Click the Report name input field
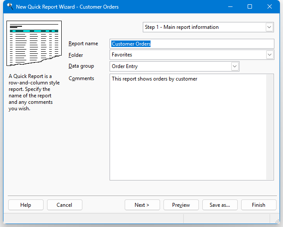The width and height of the screenshot is (283, 227). [192, 44]
